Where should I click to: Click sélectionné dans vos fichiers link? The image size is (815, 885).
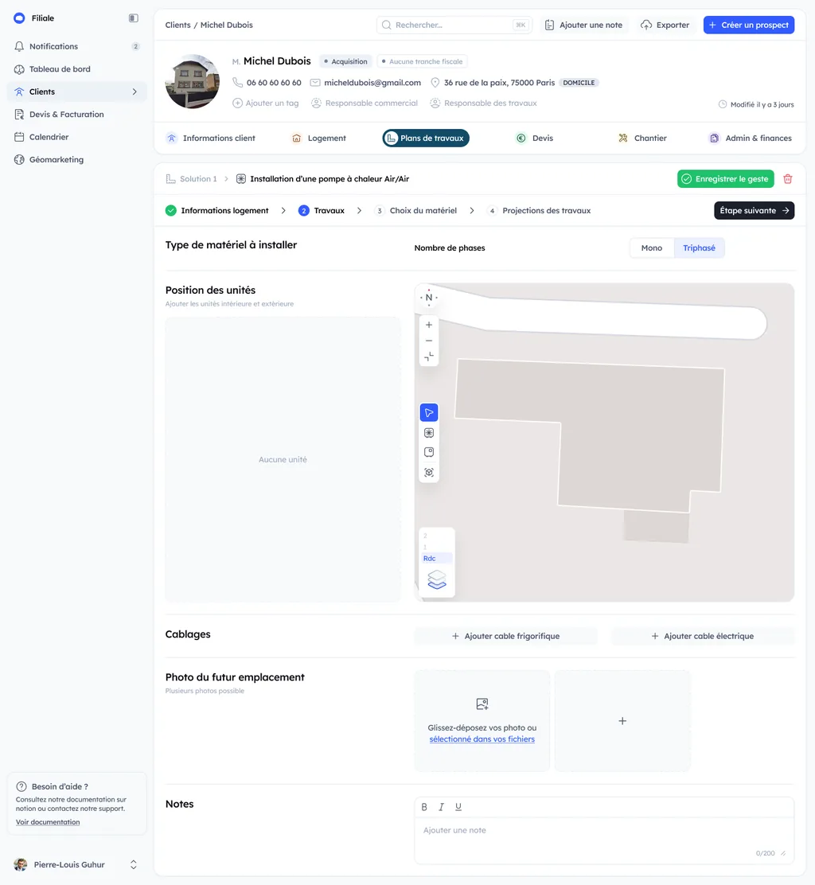tap(482, 739)
